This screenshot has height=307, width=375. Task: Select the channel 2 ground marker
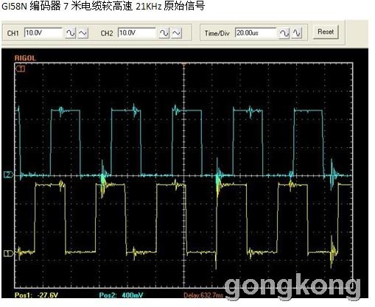(9, 174)
